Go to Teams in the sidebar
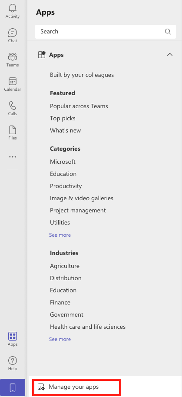Viewport: 182px width, 397px height. click(x=13, y=60)
